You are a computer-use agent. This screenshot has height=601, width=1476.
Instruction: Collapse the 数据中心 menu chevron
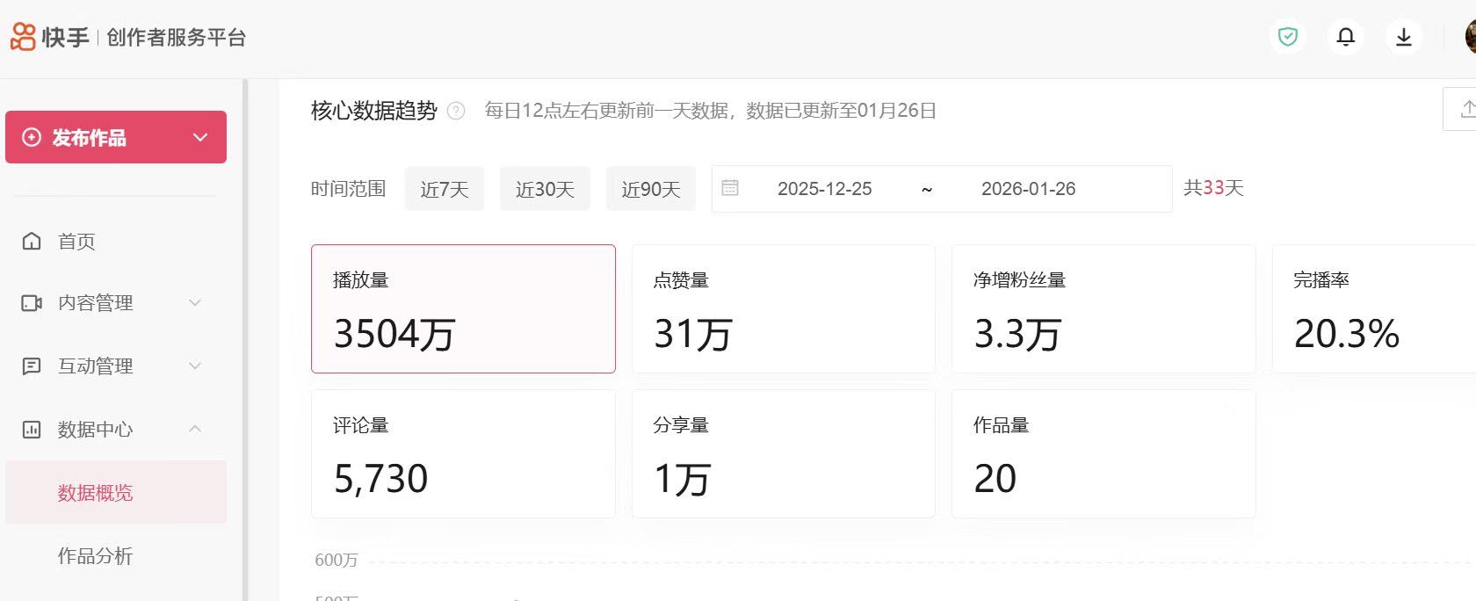coord(195,429)
